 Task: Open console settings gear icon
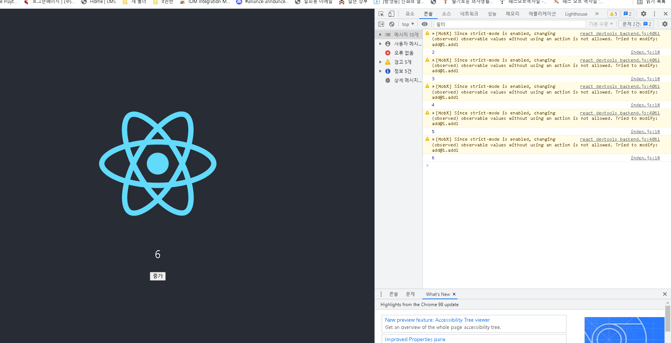click(665, 24)
